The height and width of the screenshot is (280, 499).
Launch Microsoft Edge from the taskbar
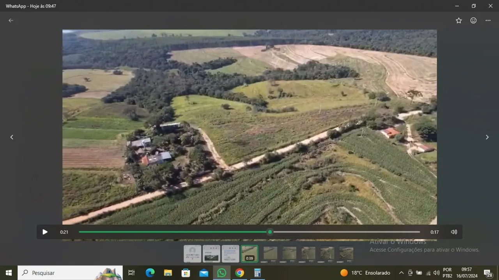click(150, 273)
